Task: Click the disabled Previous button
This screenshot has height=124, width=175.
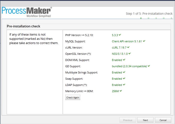Action: pyautogui.click(x=128, y=120)
